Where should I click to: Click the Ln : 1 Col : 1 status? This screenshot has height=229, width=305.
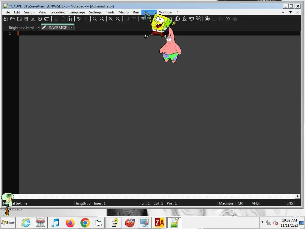152,203
